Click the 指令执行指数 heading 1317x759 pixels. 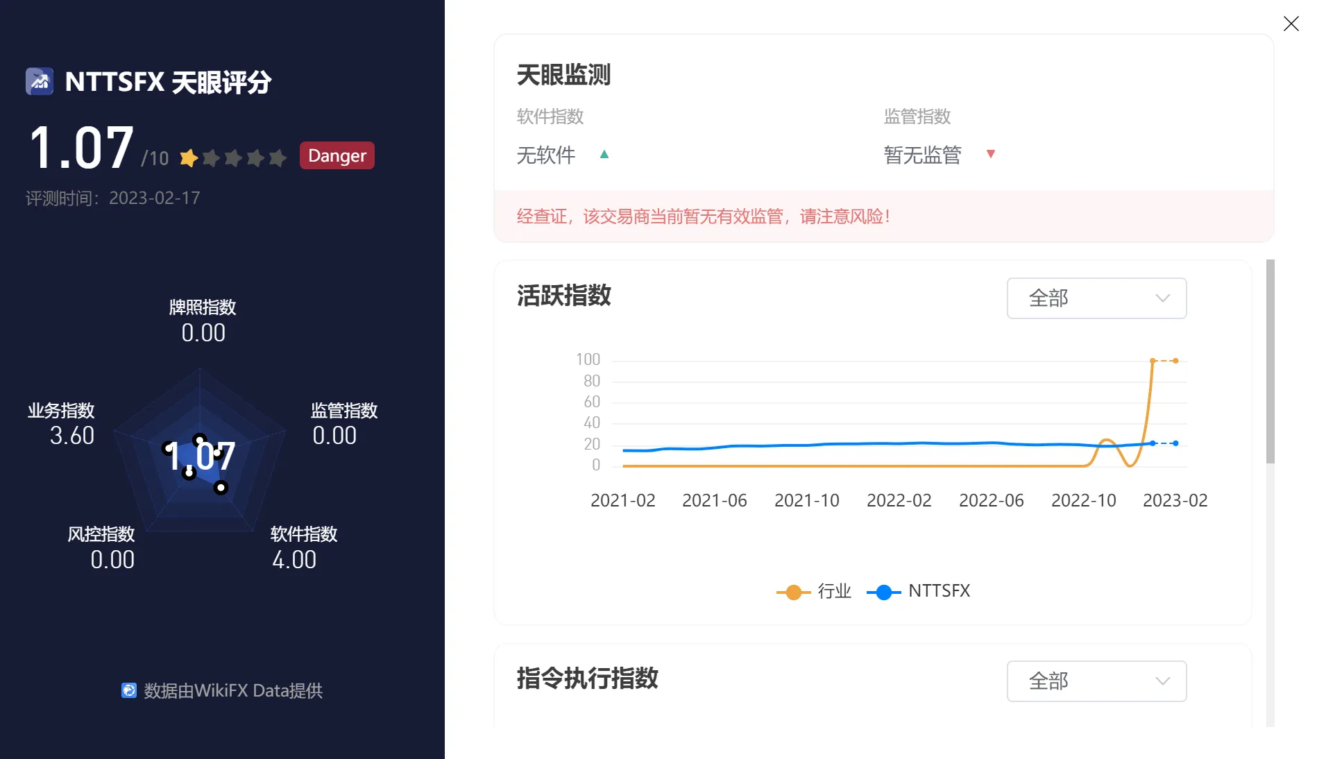coord(587,678)
